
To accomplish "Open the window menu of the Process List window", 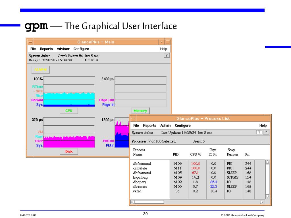I will [x=133, y=119].
